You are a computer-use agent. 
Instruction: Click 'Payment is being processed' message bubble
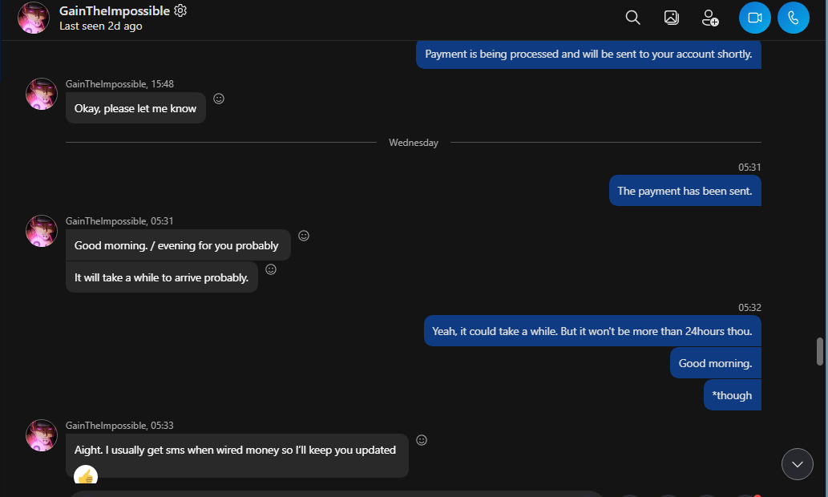[x=588, y=54]
